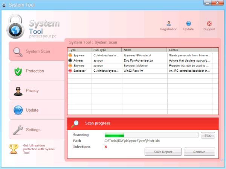This screenshot has width=226, height=169.
Task: Click 'Steals passwords from Interne...' details cell
Action: click(x=190, y=55)
